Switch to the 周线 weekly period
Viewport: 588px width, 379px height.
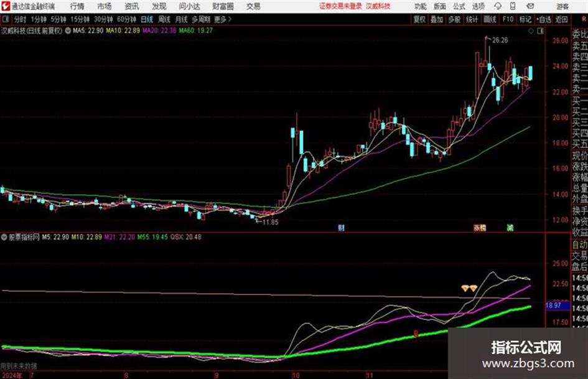pos(164,19)
